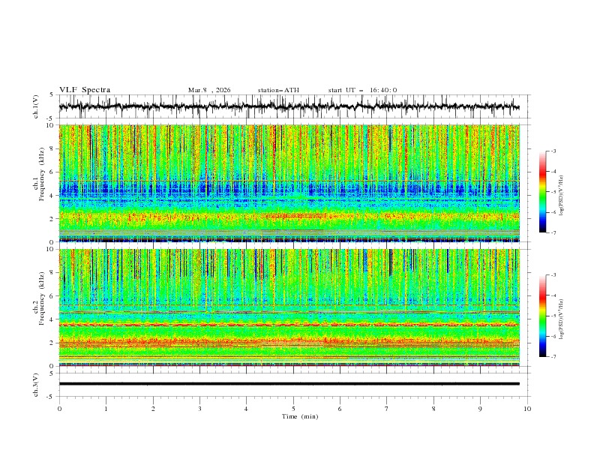Click the time axis tick label '5'

click(293, 409)
